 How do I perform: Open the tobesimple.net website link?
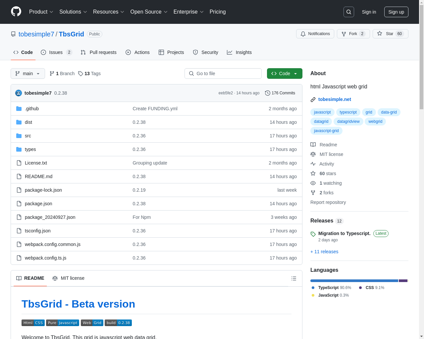pos(335,99)
